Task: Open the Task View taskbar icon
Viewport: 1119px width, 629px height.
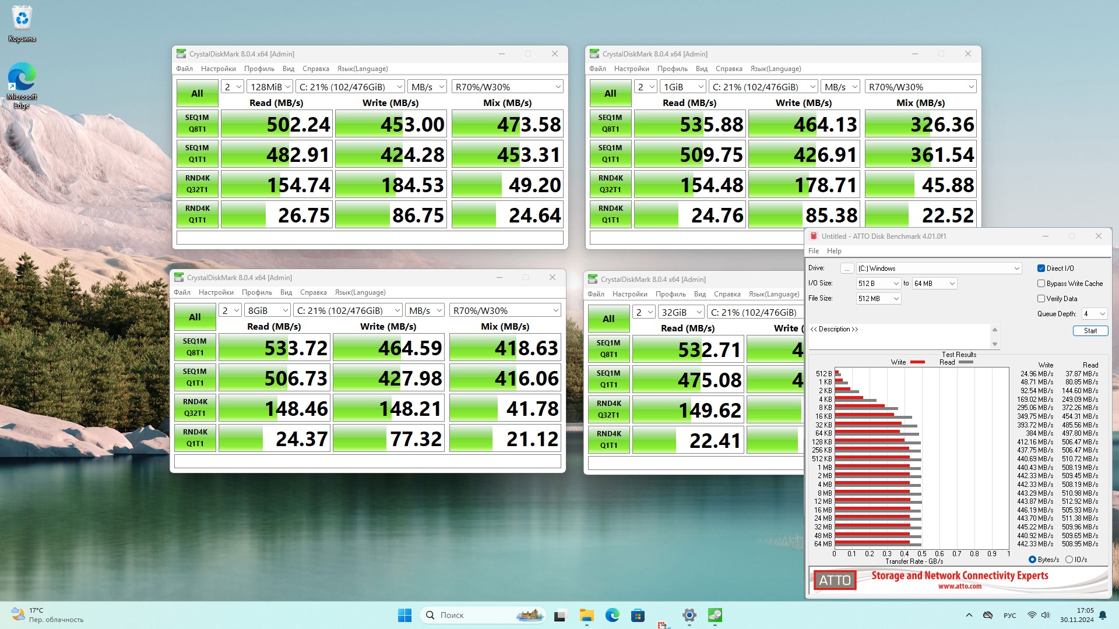Action: (x=560, y=615)
